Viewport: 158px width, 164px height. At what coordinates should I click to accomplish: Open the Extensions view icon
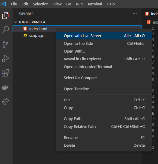click(x=5, y=73)
